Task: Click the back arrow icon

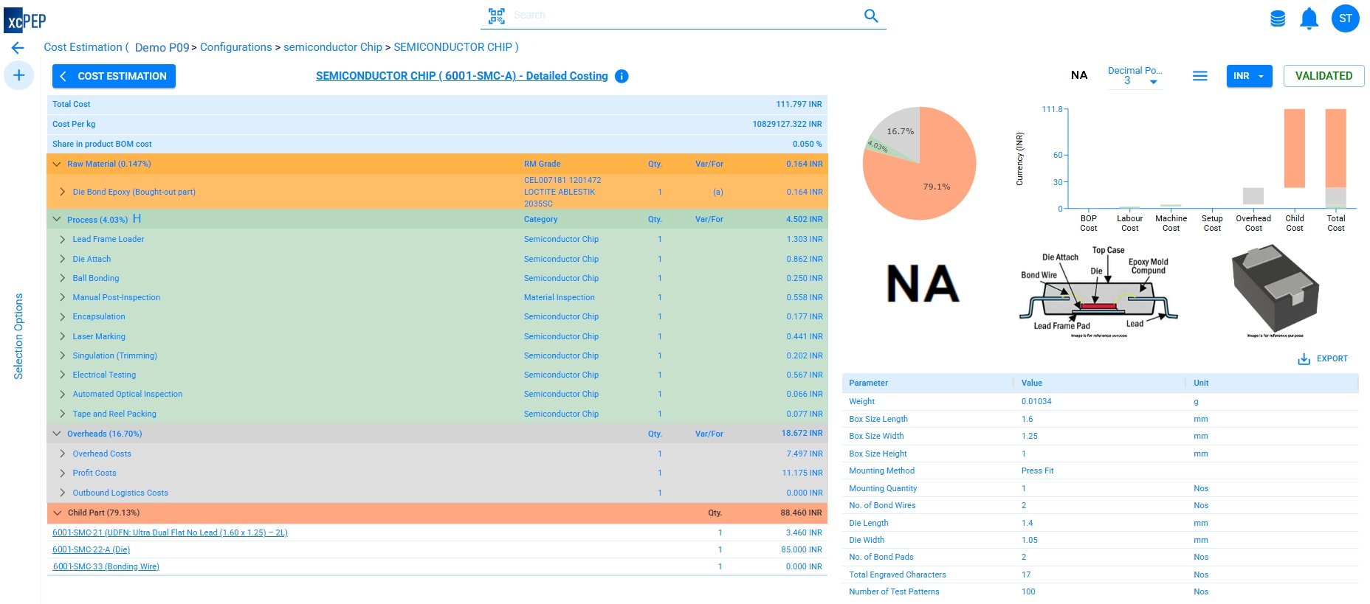Action: coord(18,48)
